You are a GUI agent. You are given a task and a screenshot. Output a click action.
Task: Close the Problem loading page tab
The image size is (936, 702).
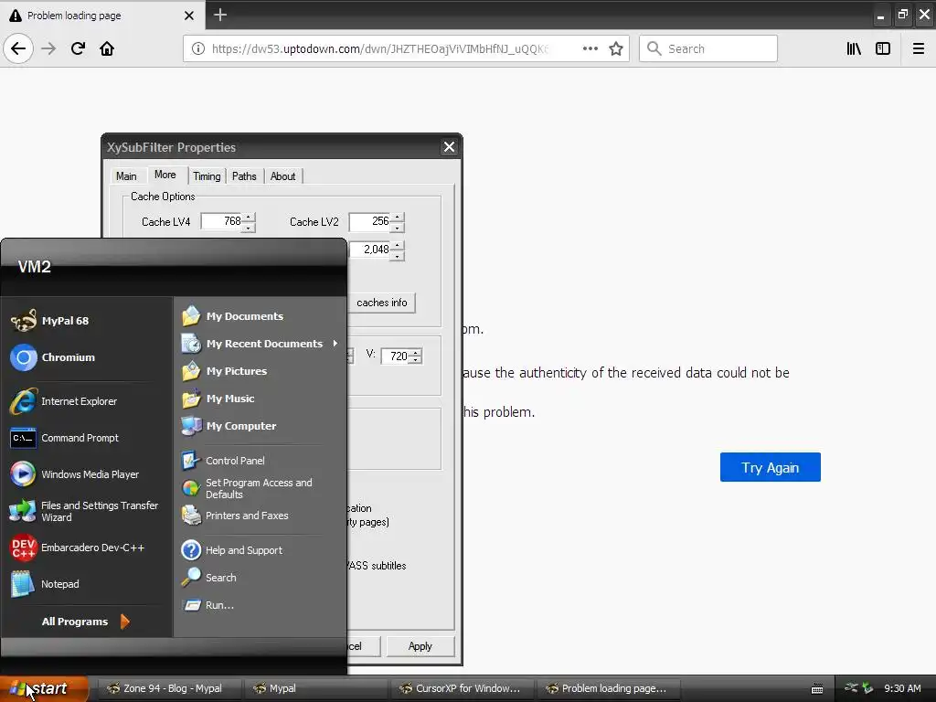coord(188,16)
